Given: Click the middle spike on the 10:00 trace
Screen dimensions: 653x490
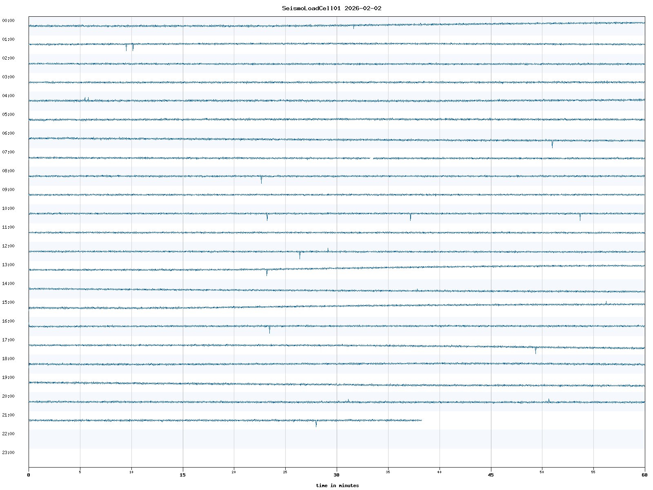Looking at the screenshot, I should 411,217.
